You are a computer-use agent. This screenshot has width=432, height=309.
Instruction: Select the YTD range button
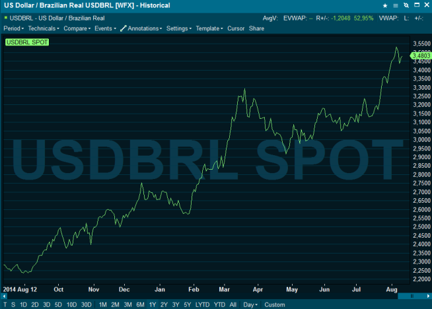[219, 304]
